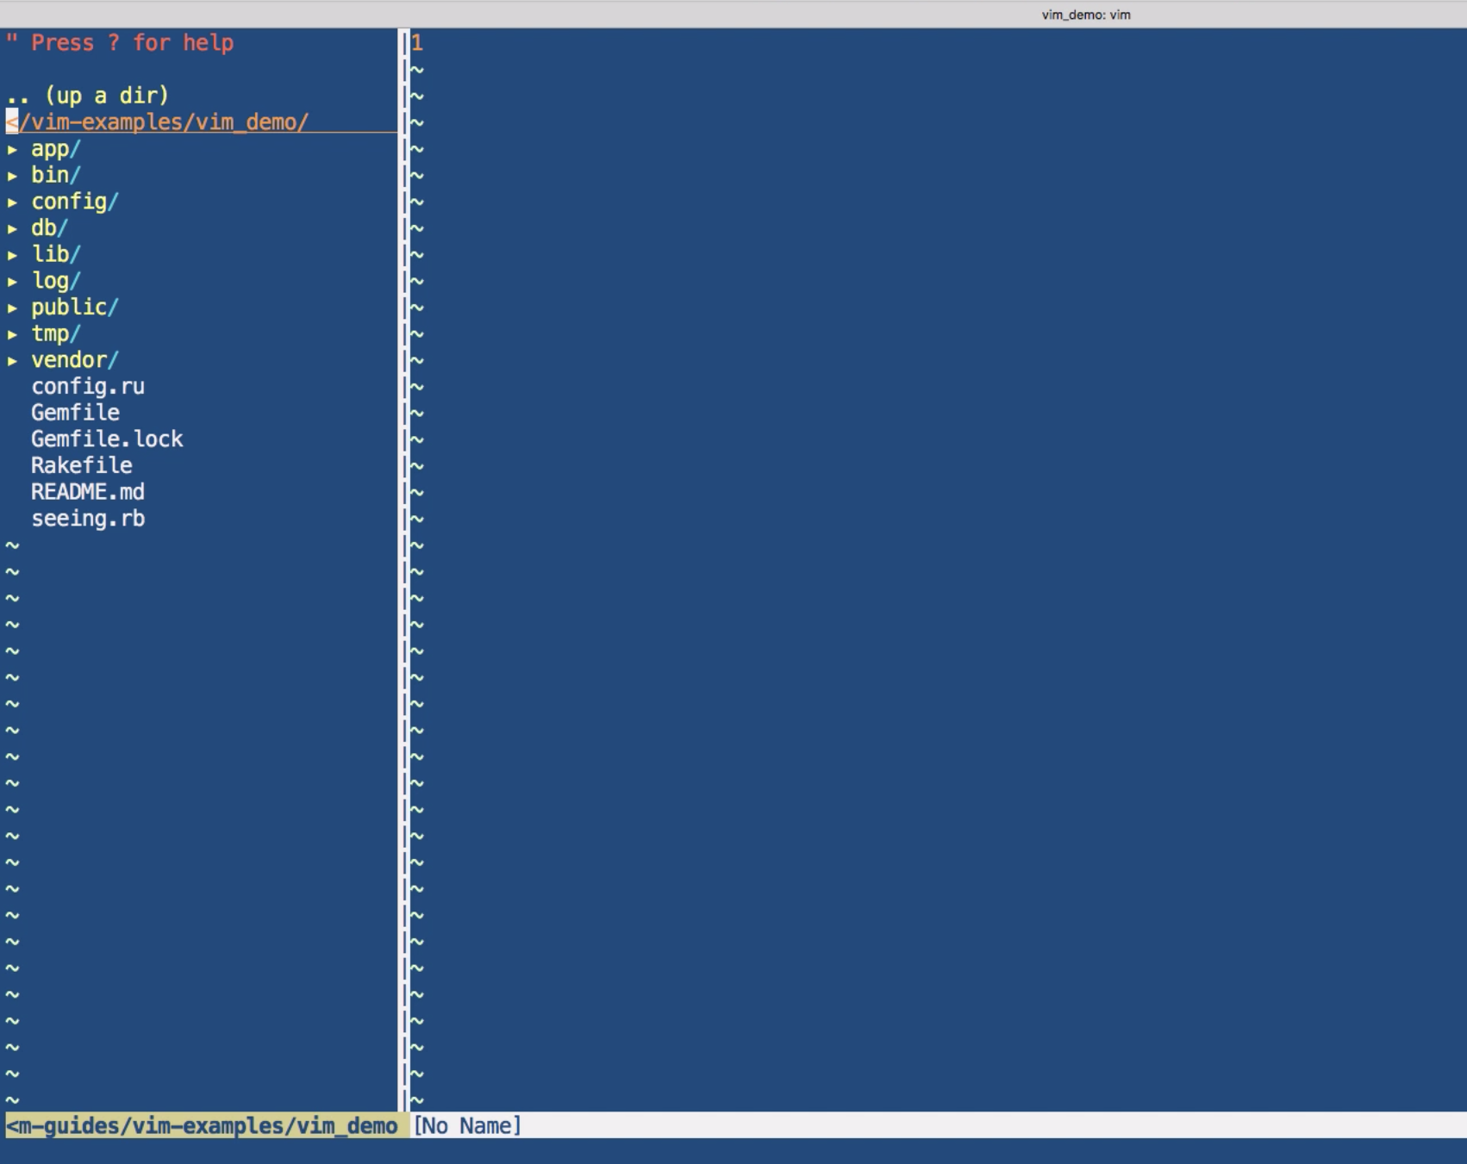The image size is (1467, 1164).
Task: Toggle open the log/ folder arrow
Action: point(13,282)
